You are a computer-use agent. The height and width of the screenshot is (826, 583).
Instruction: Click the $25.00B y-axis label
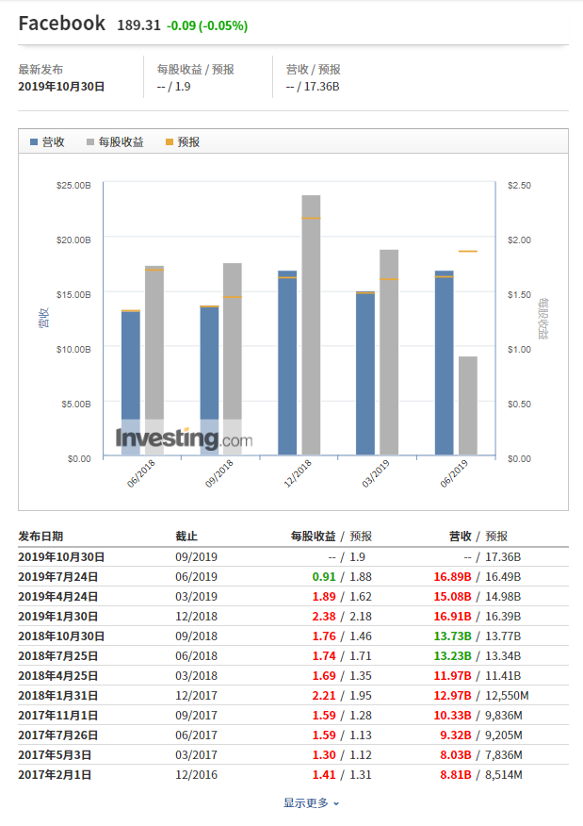pos(73,186)
